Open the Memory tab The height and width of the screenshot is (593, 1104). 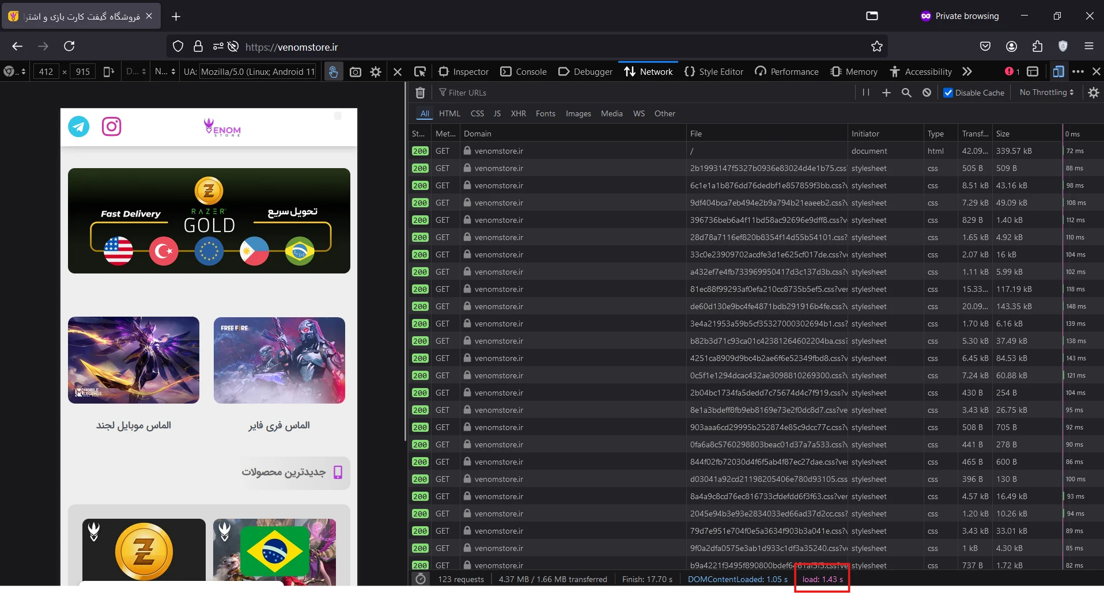(x=854, y=71)
